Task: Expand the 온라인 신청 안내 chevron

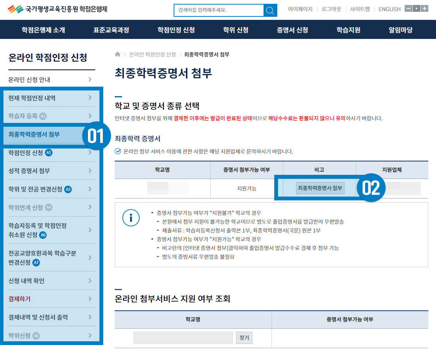Action: coord(90,80)
